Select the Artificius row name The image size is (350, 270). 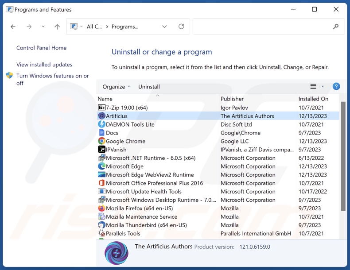pyautogui.click(x=117, y=116)
